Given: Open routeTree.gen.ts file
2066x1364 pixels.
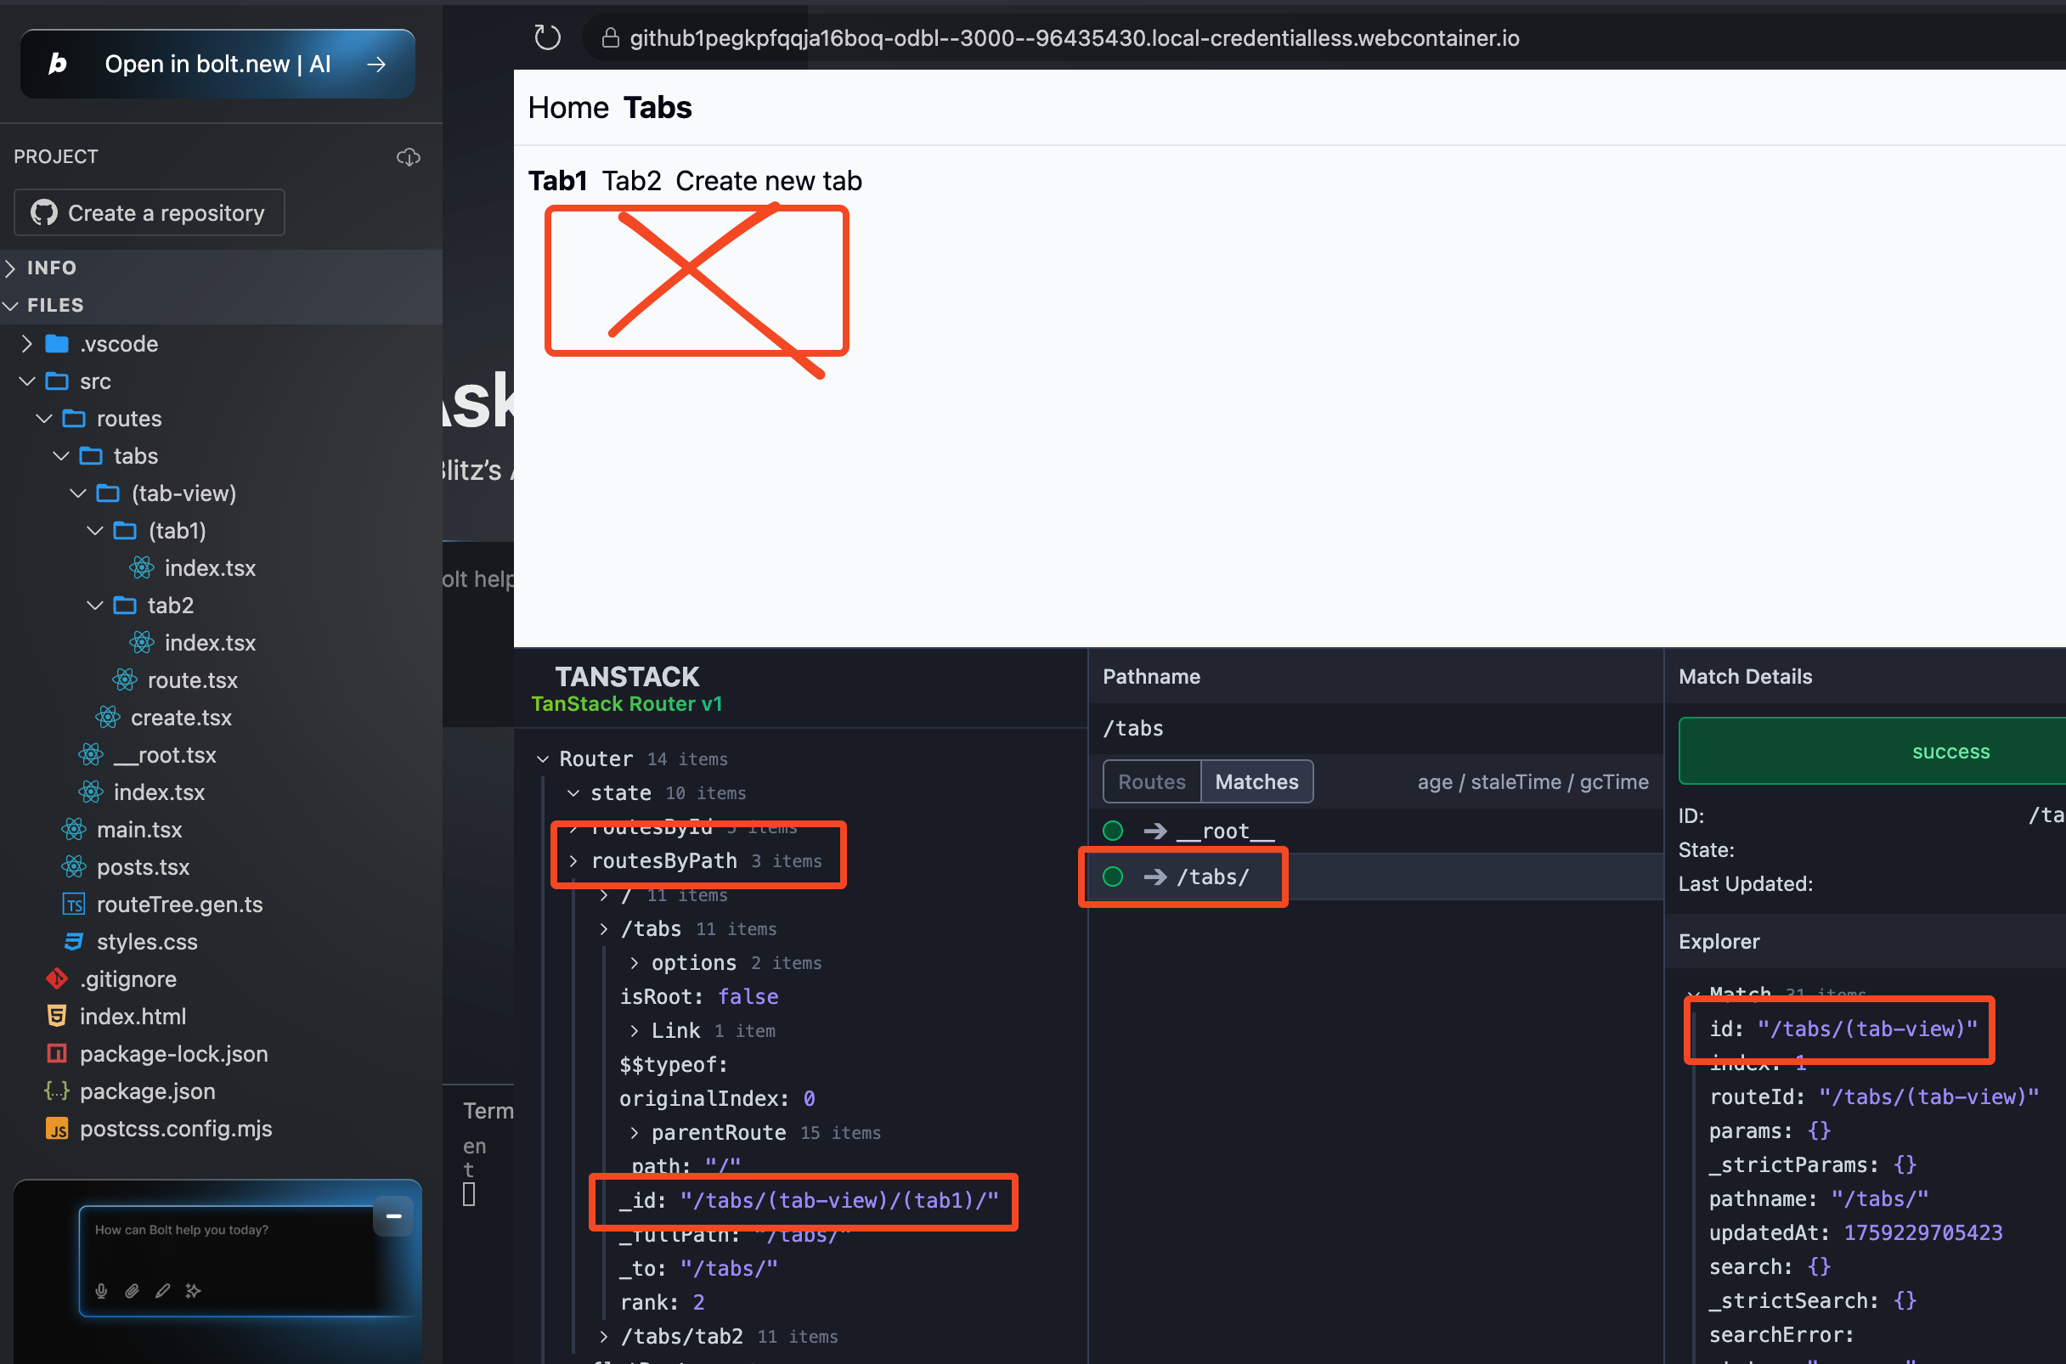Looking at the screenshot, I should pyautogui.click(x=179, y=905).
